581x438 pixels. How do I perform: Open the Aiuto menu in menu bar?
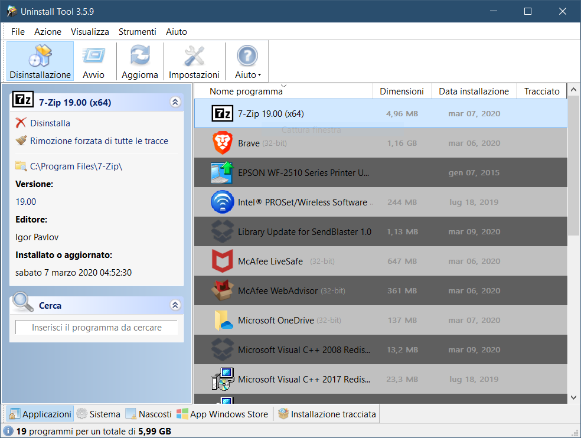pos(177,32)
